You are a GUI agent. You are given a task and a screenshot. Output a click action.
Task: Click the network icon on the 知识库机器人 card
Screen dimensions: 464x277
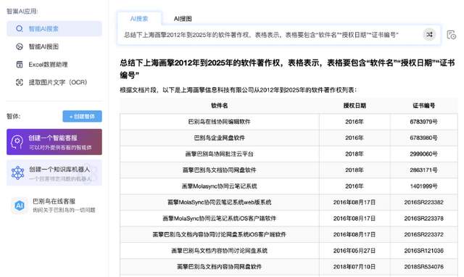(17, 173)
